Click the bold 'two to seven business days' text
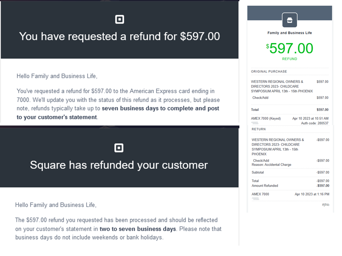The image size is (342, 256). [x=138, y=229]
